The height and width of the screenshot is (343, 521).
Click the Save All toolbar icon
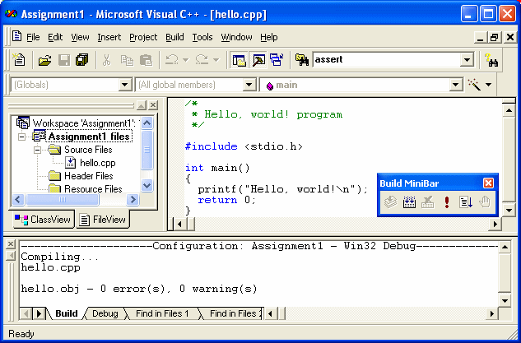(x=81, y=60)
